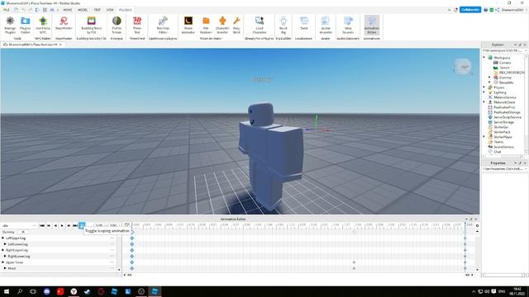Click the Filter workspace search field
This screenshot has width=529, height=297.
click(504, 50)
